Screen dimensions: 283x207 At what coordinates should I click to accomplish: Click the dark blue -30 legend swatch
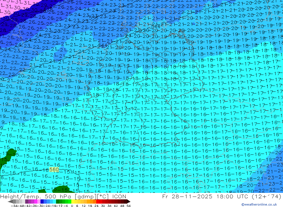42,202
